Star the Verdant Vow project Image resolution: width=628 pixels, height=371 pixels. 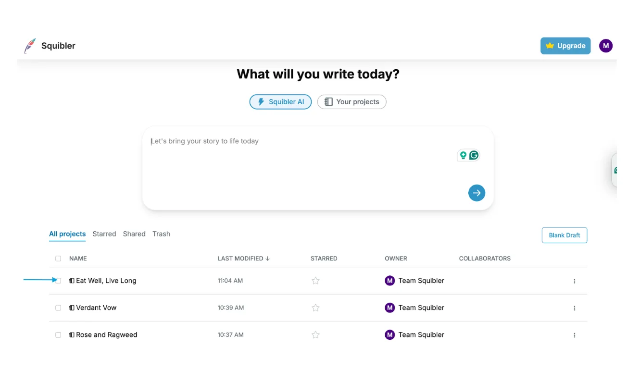315,308
